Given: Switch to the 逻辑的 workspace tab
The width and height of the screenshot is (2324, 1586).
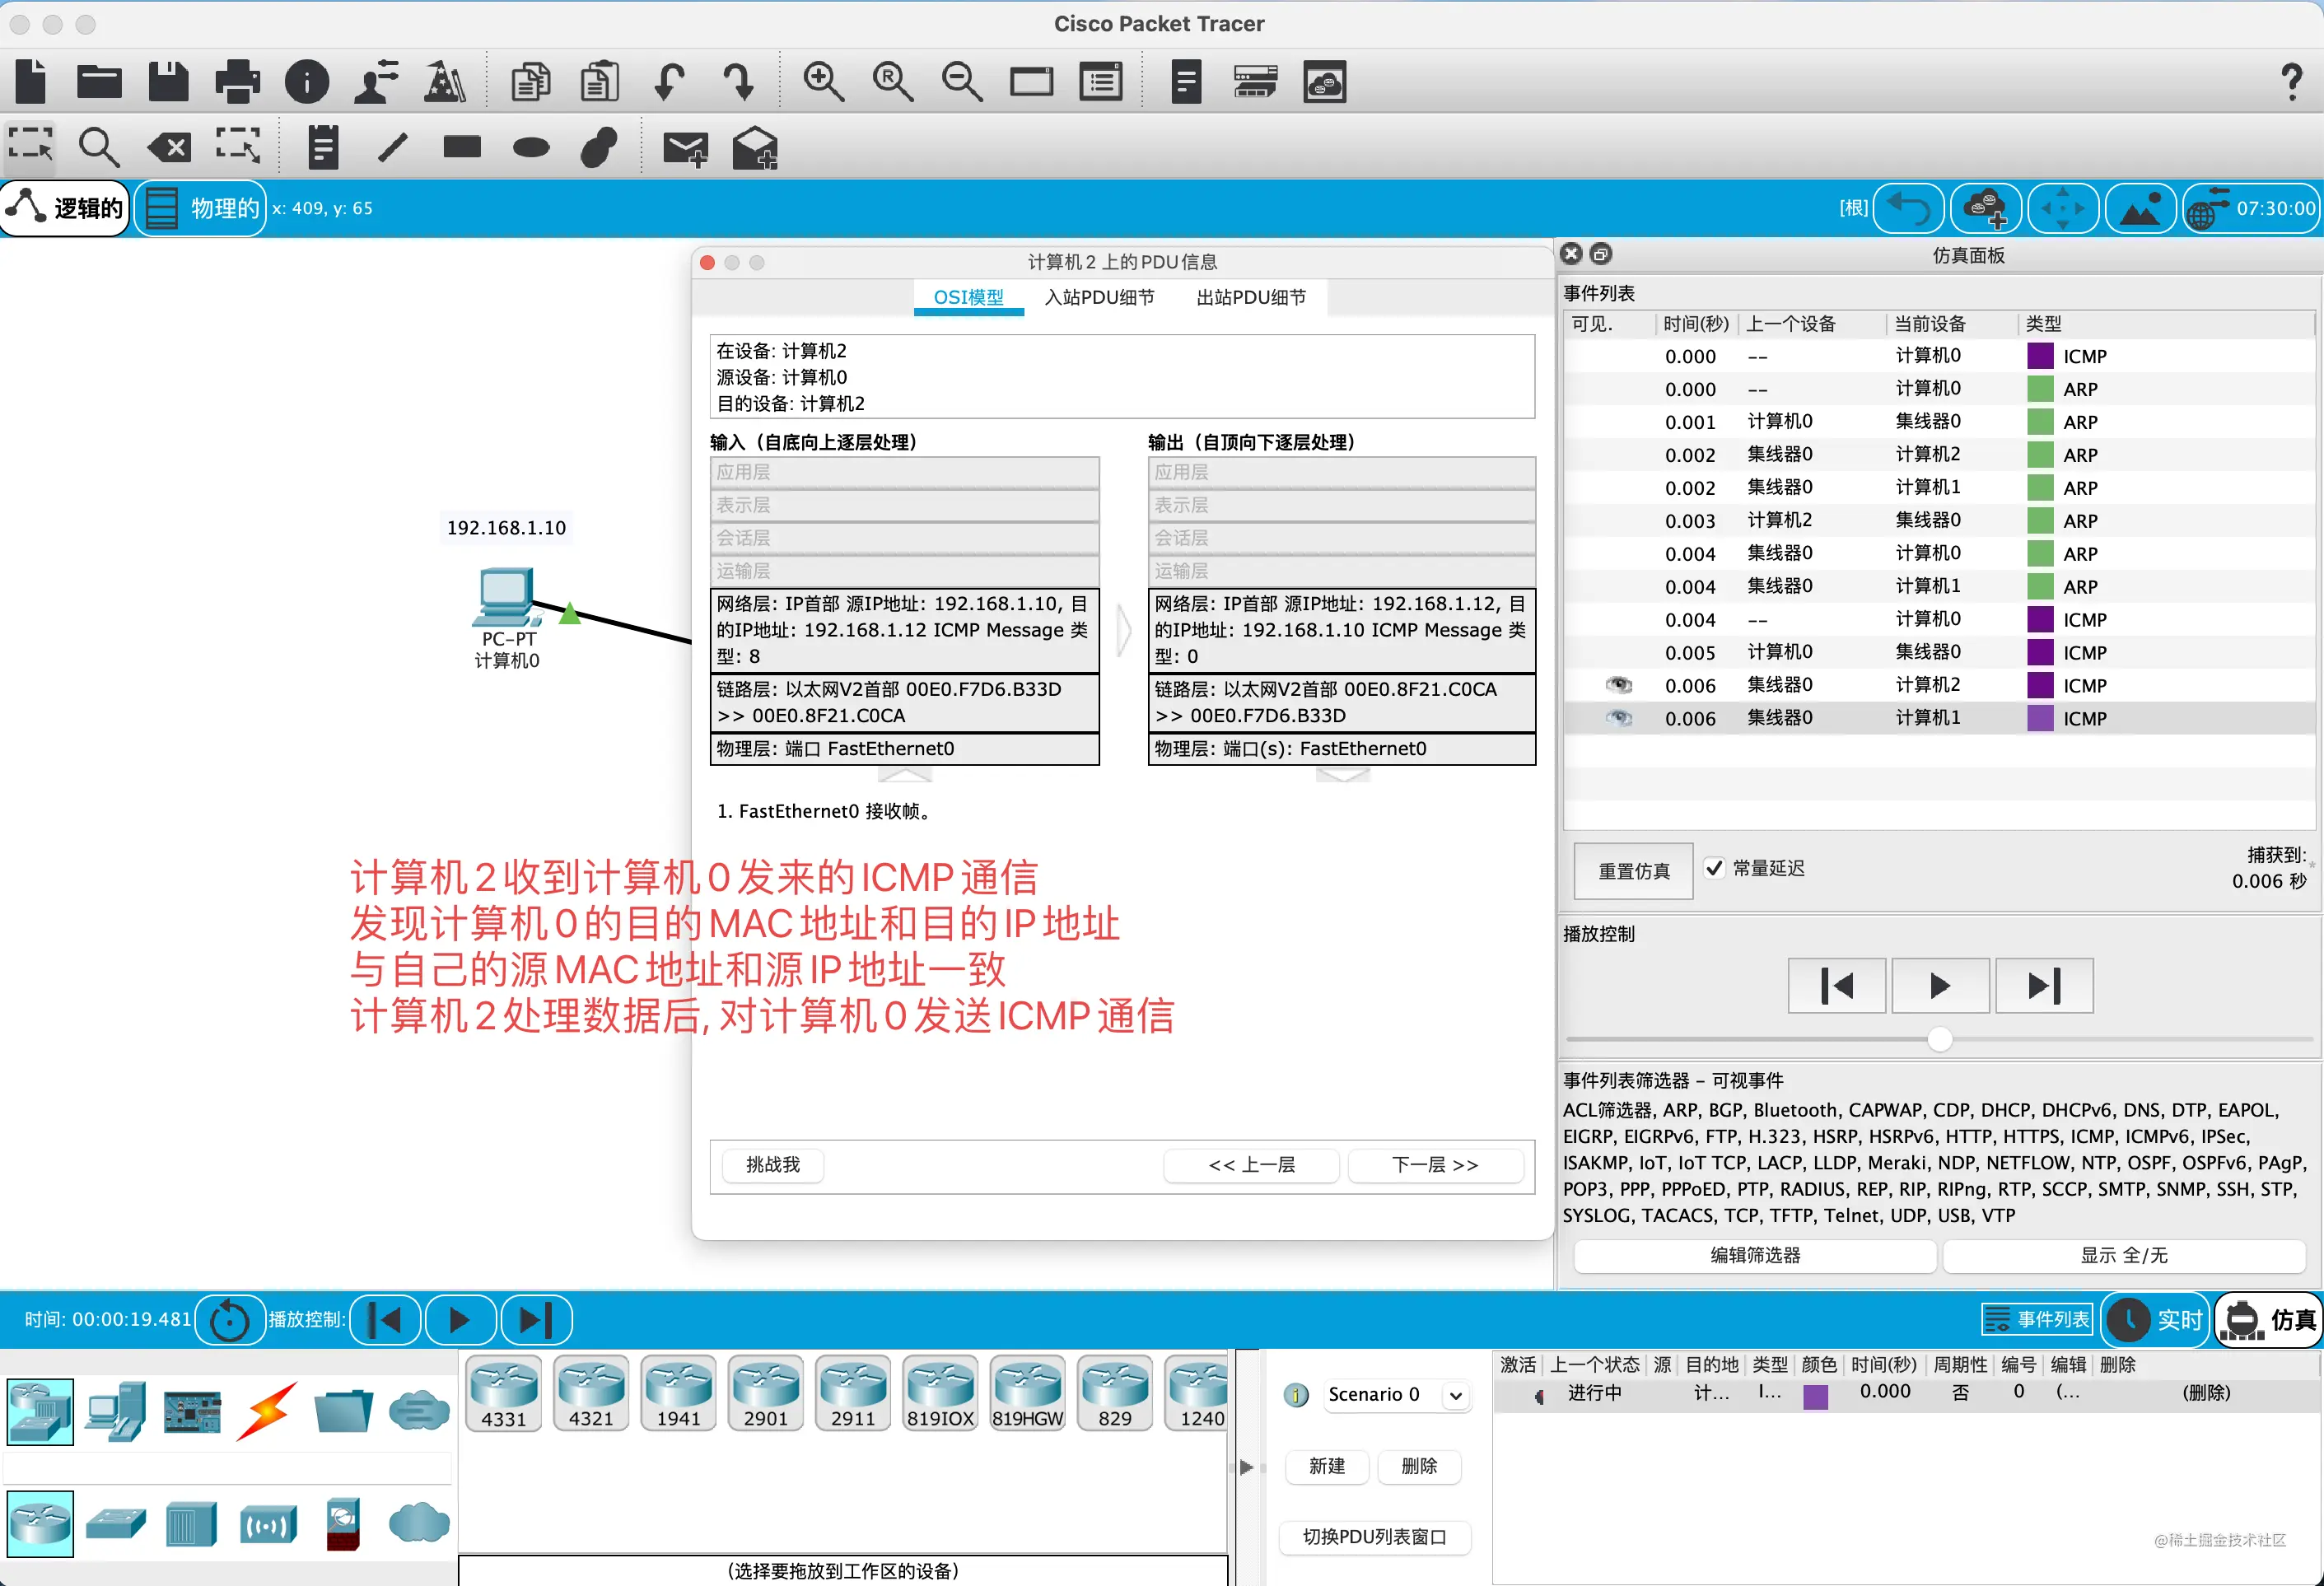Looking at the screenshot, I should (66, 208).
